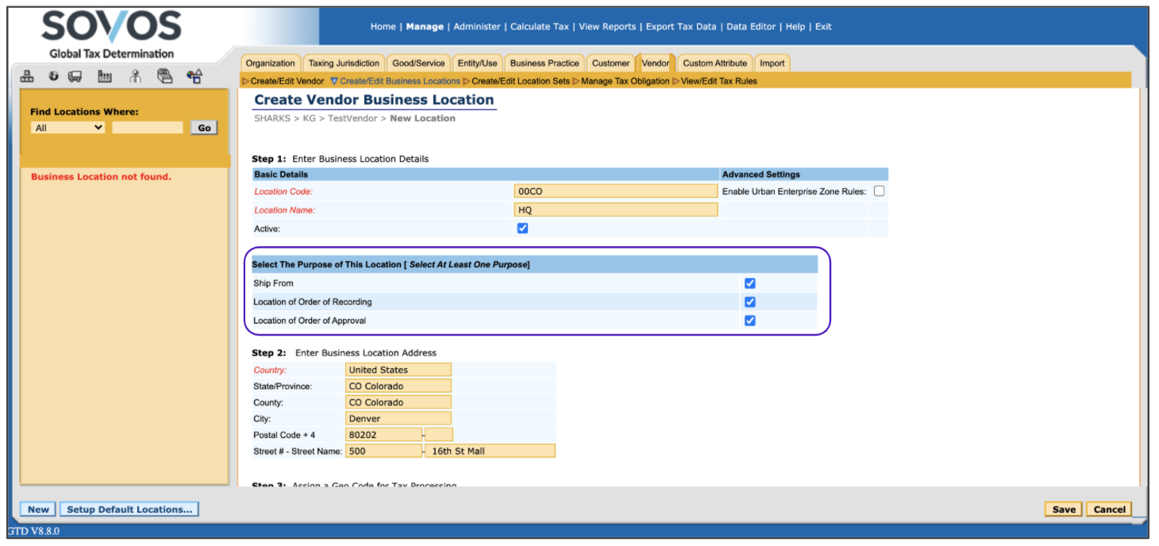Click the Location Name input field
The width and height of the screenshot is (1159, 546).
[x=615, y=210]
